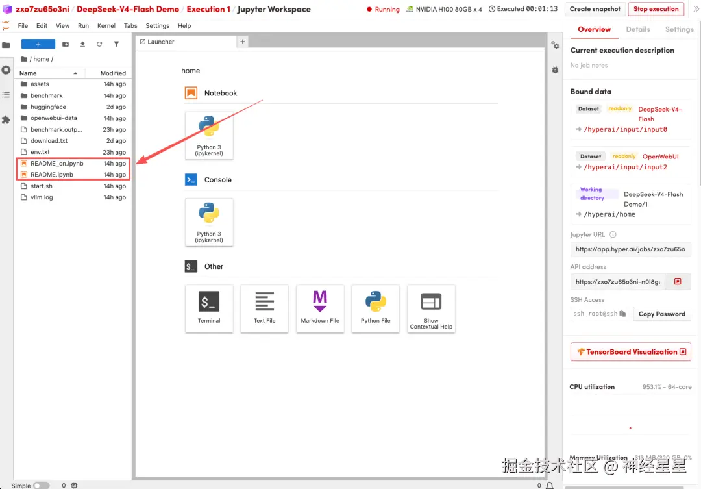This screenshot has width=701, height=489.
Task: Sort files by Modified column
Action: pos(108,73)
